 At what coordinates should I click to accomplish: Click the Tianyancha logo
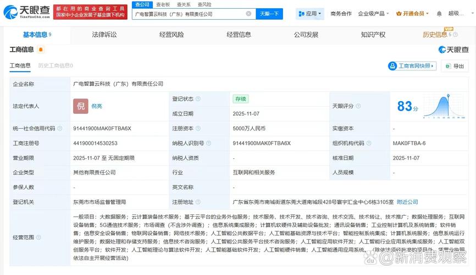pyautogui.click(x=26, y=12)
